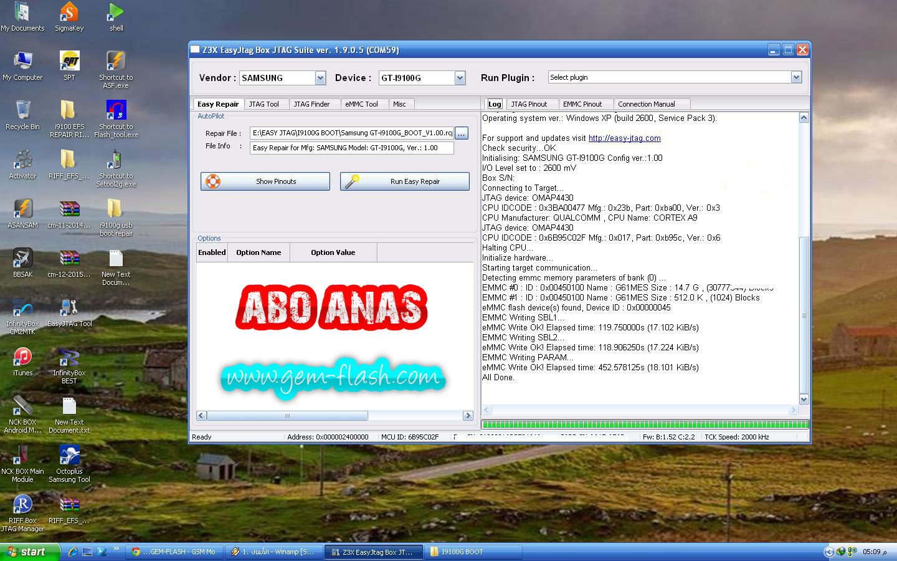
Task: Click the Windows start button
Action: click(x=29, y=552)
